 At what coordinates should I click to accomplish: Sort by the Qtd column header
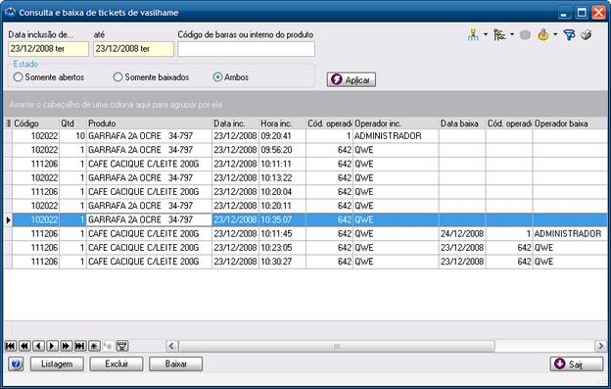(x=72, y=123)
